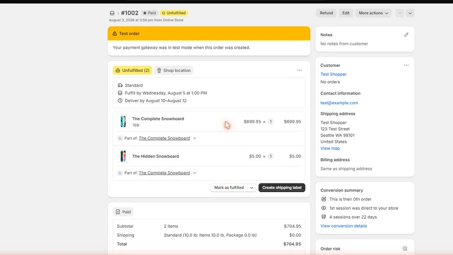Viewport: 453px width, 255px height.
Task: Click the Deliver by August 10–August 12 text
Action: pyautogui.click(x=156, y=101)
